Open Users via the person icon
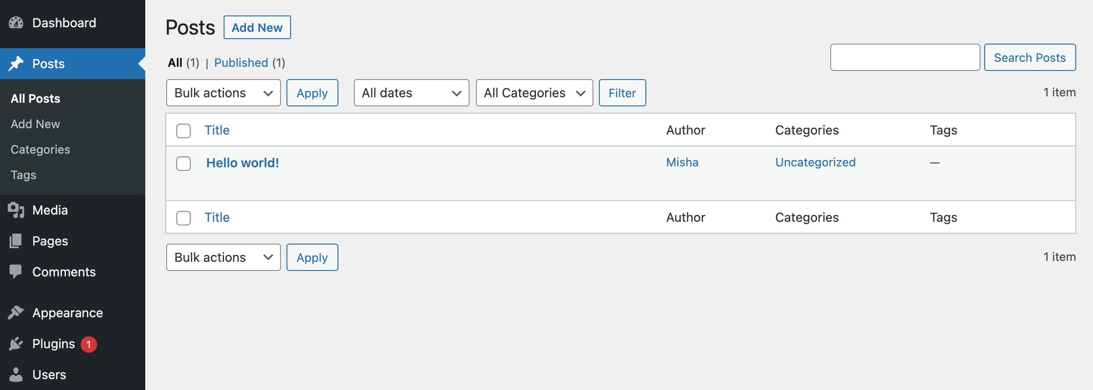The image size is (1093, 390). click(x=16, y=375)
